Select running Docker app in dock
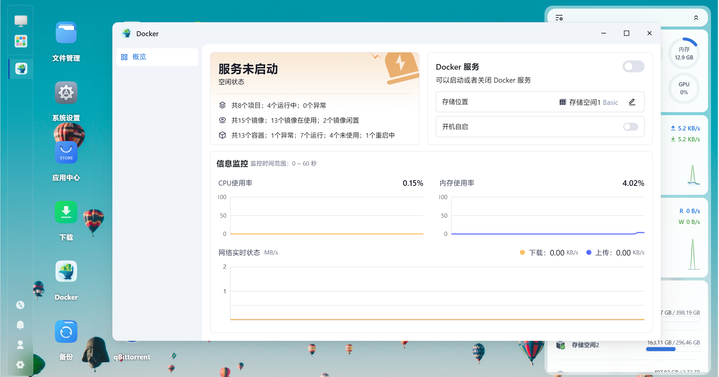This screenshot has width=719, height=377. (x=21, y=69)
